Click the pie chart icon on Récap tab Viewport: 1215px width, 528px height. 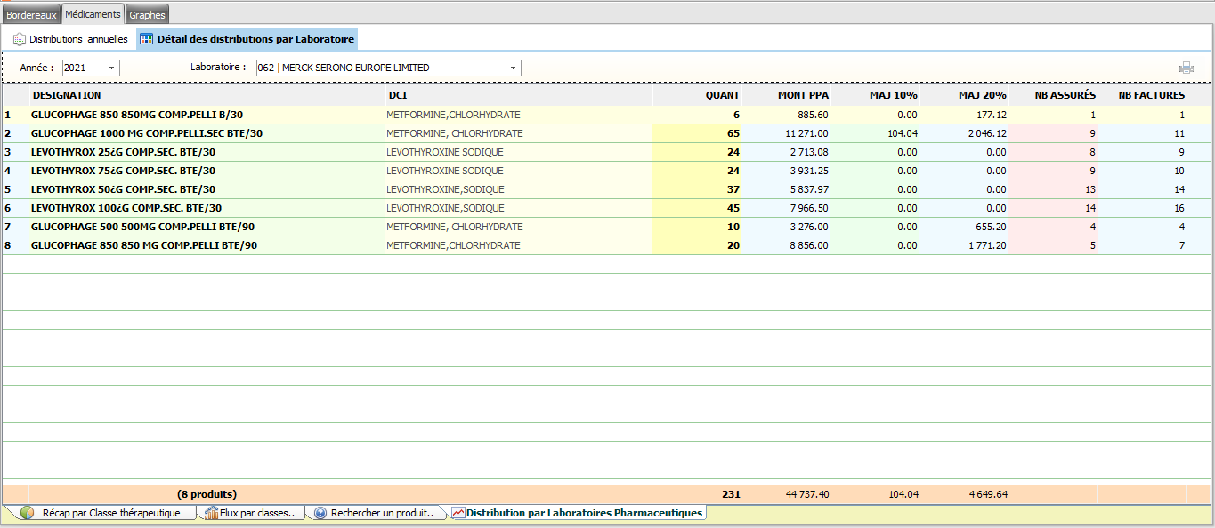(27, 513)
